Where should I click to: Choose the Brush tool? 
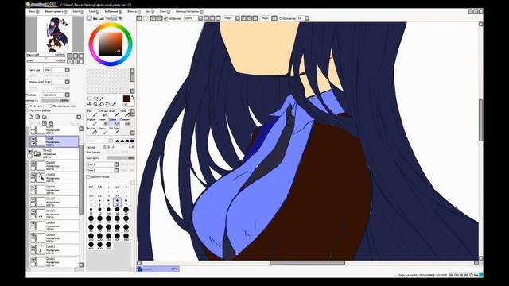coord(115,114)
